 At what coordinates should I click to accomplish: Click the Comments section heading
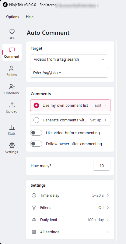pyautogui.click(x=41, y=94)
